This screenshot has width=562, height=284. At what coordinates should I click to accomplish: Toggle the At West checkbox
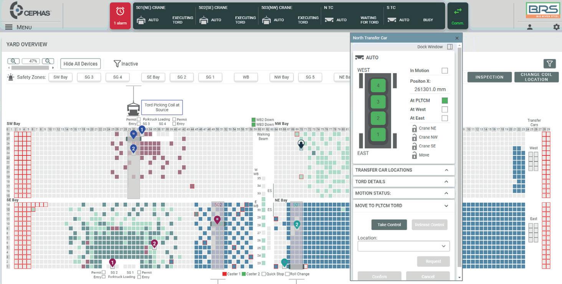(445, 109)
